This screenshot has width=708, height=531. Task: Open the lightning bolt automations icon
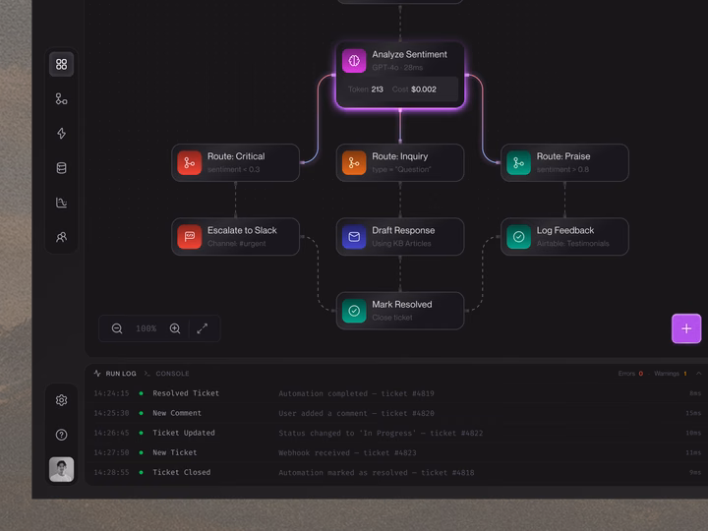[61, 133]
